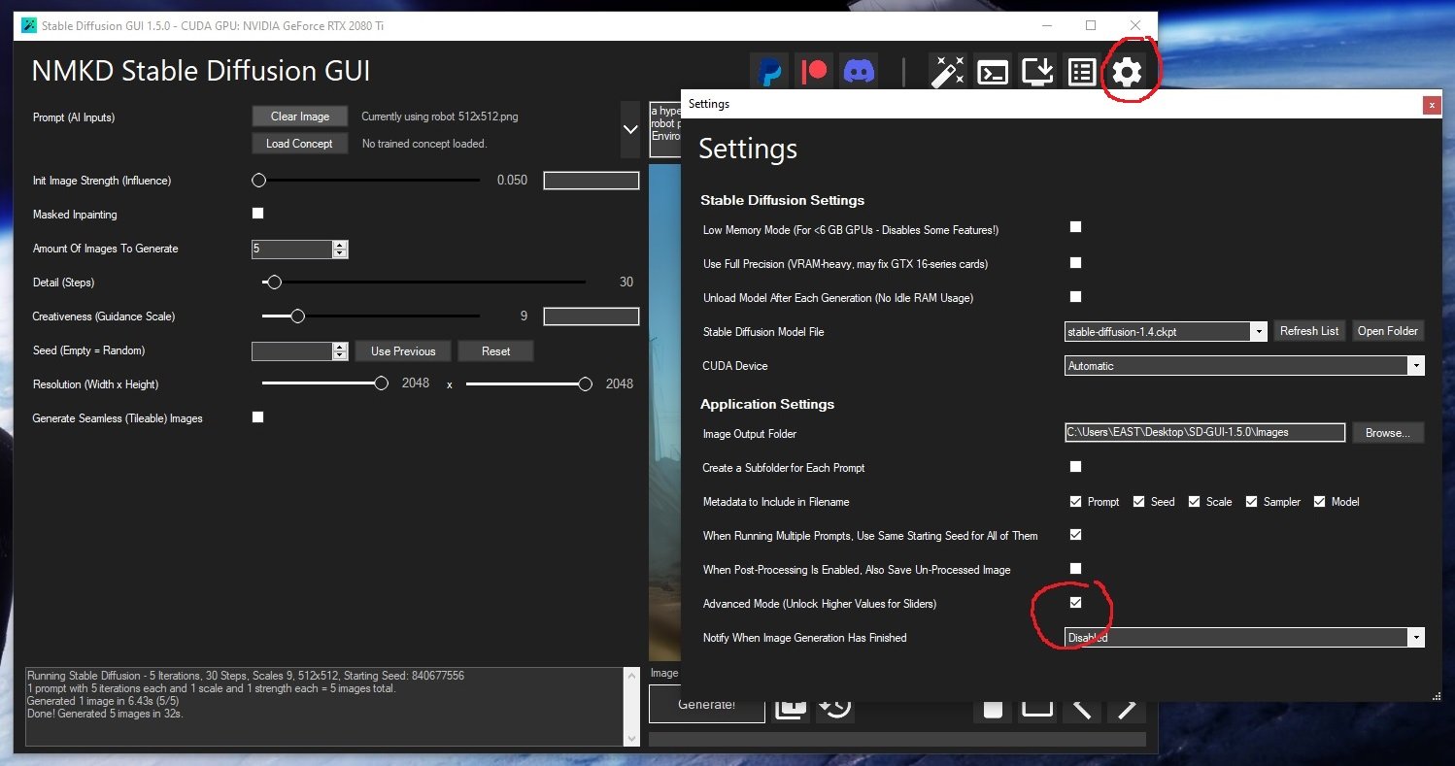Open post-processing magic wand settings
The width and height of the screenshot is (1455, 766).
(x=947, y=72)
